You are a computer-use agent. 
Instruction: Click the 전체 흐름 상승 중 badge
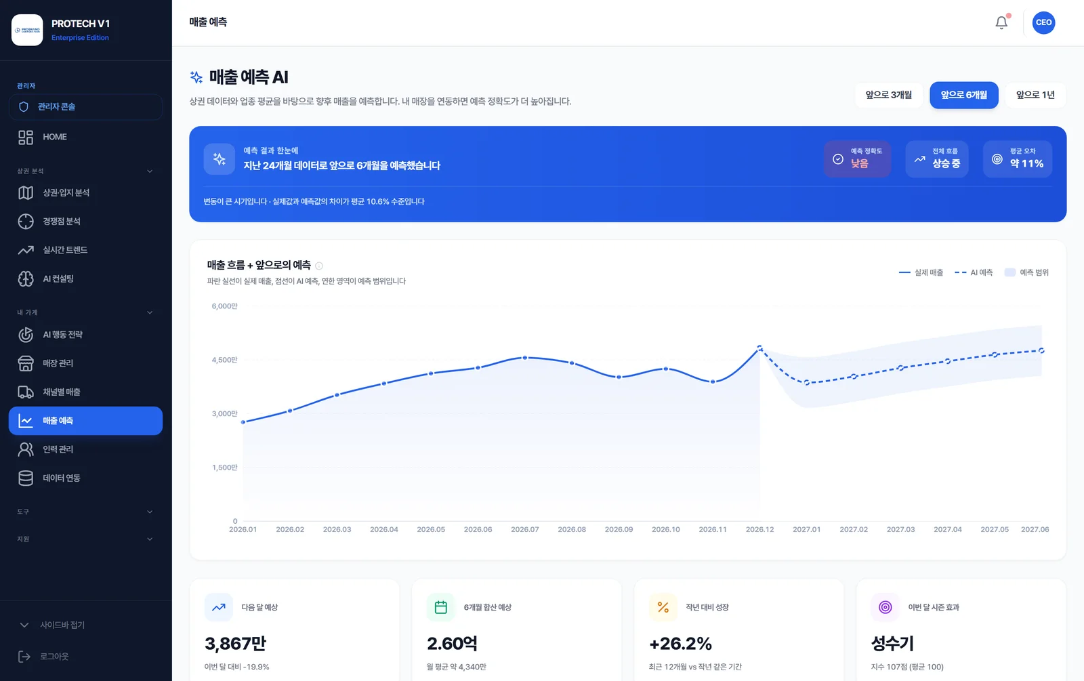[x=937, y=159]
